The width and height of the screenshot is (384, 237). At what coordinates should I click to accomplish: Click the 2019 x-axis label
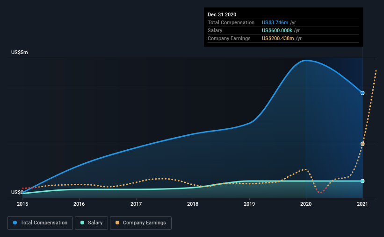pos(249,204)
